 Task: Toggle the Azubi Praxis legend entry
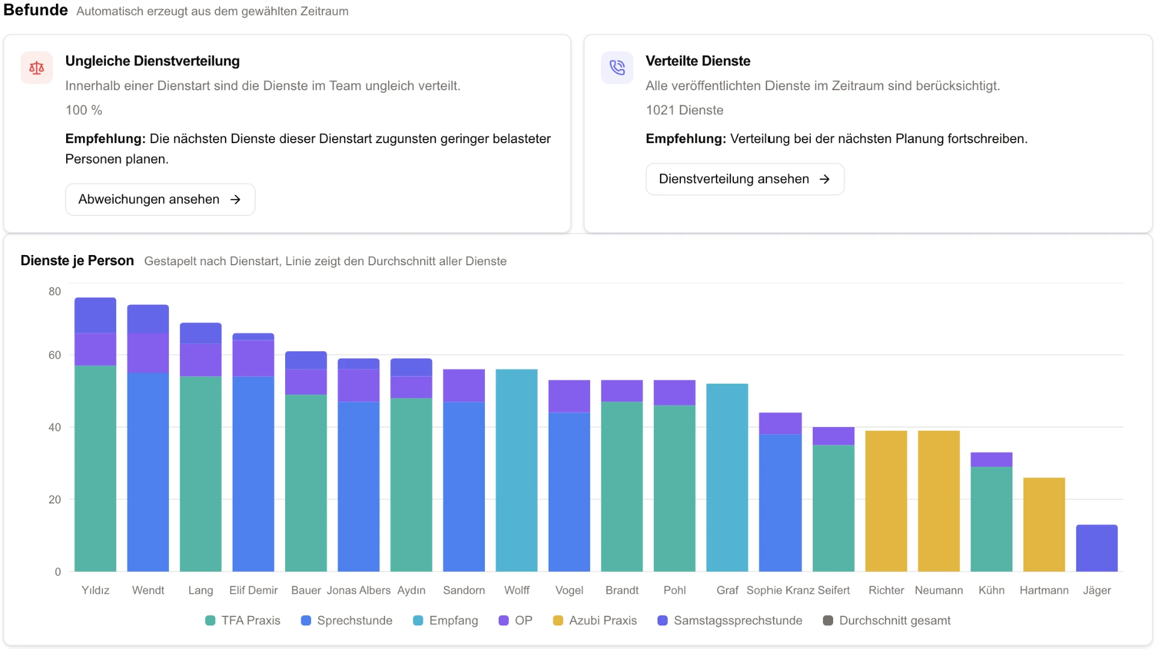595,621
